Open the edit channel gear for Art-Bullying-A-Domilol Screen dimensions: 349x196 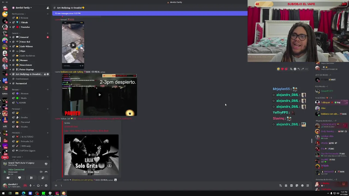(48, 74)
